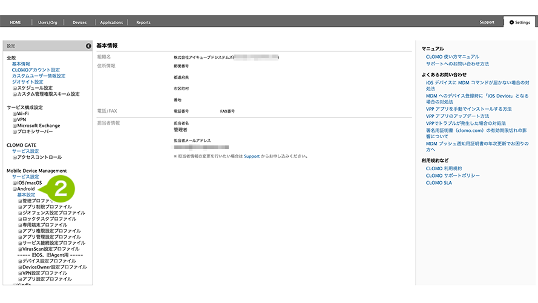
Task: Expand the VPN設定プロファイル node
Action: (20, 273)
